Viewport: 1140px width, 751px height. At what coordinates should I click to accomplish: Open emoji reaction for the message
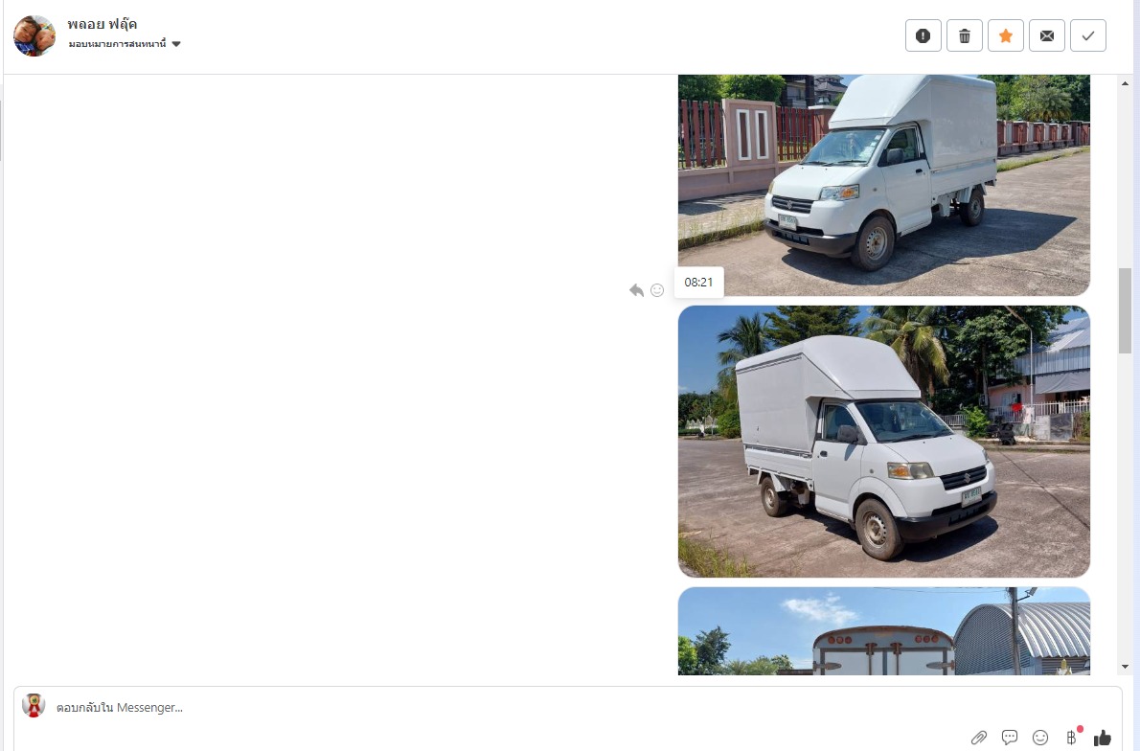tap(657, 290)
